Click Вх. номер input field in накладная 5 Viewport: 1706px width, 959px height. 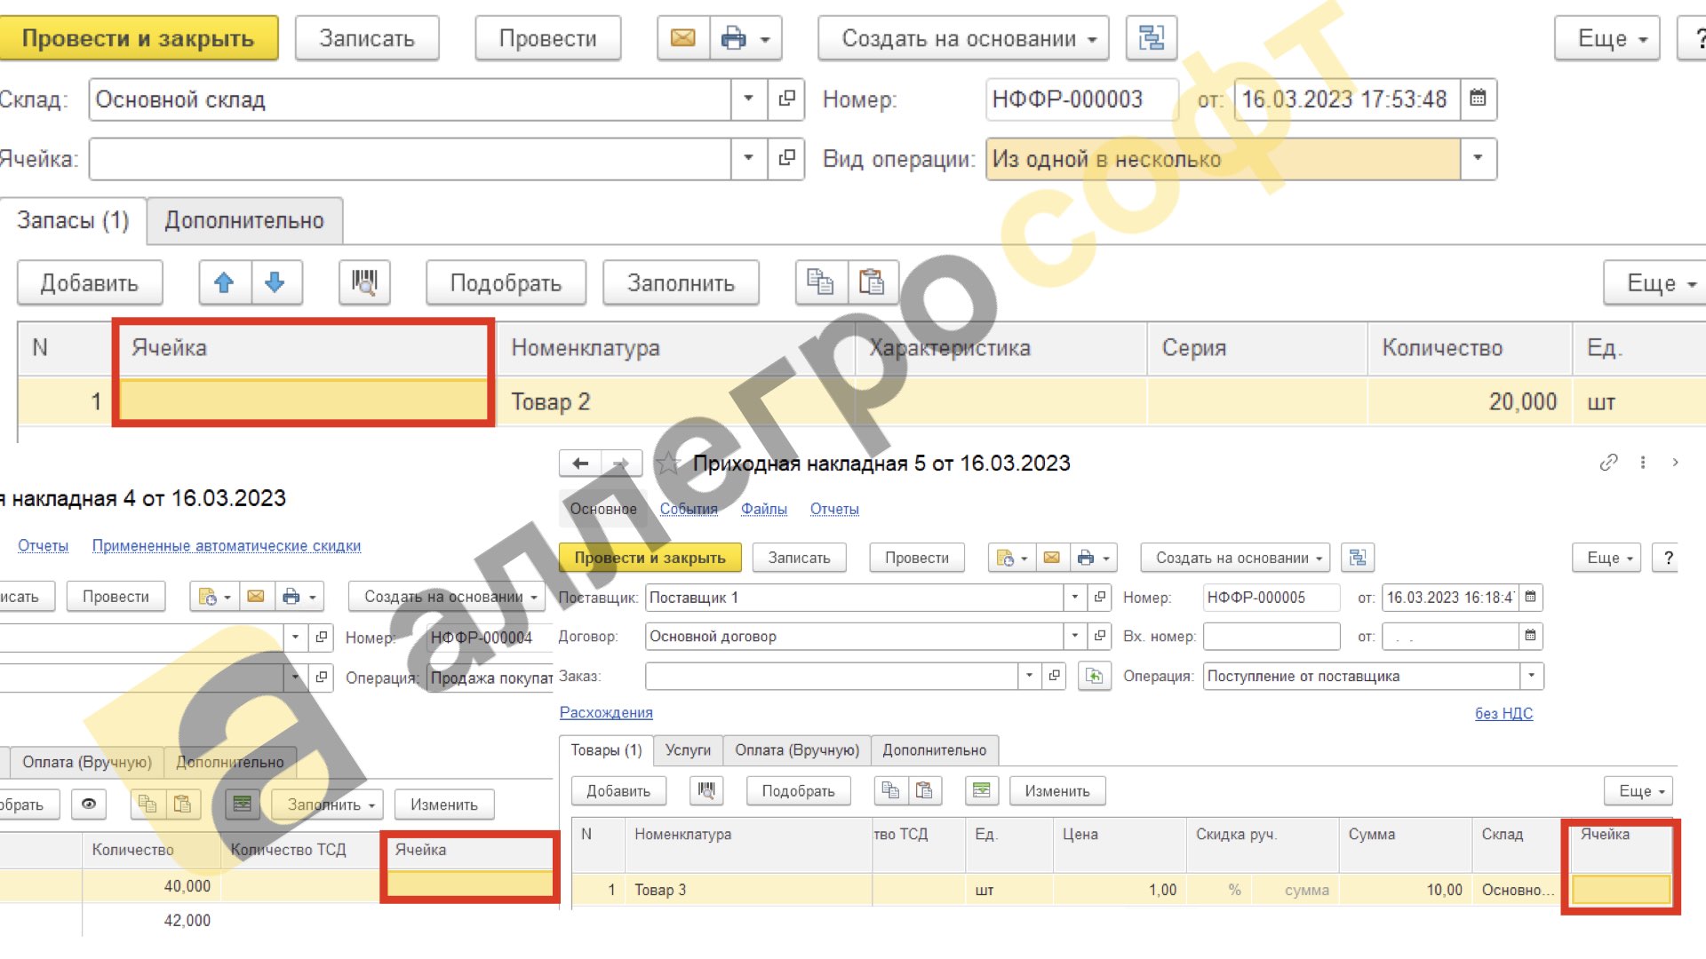point(1271,636)
